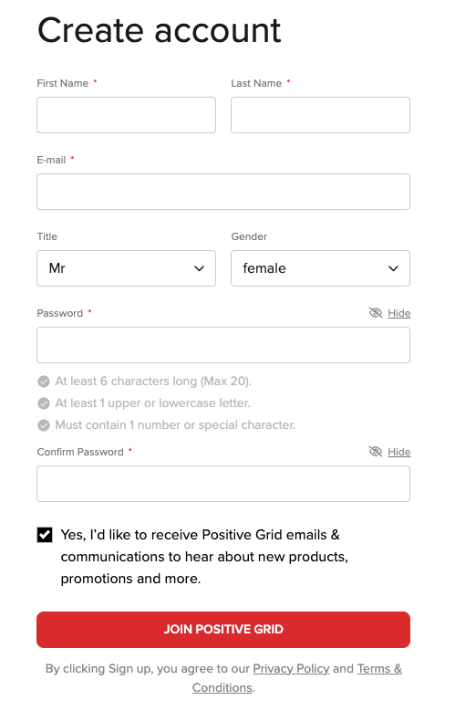Screen dimensions: 455x711
Task: Click the Hide link for Confirm Password
Action: 398,452
